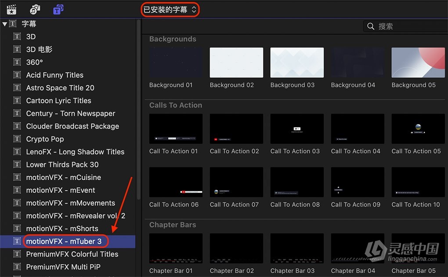Select the Call To Action 05 thumbnail
The width and height of the screenshot is (448, 277).
pos(418,129)
